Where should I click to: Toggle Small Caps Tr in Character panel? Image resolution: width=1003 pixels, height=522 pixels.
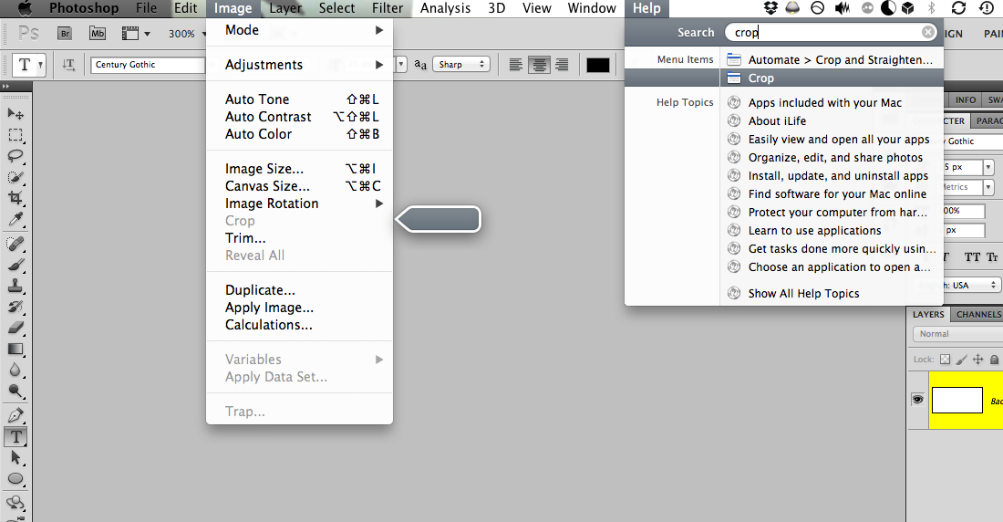(992, 256)
